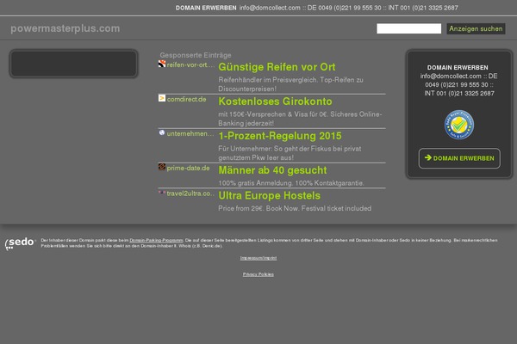Click the contact info text in right panel
This screenshot has width=517, height=344.
459,84
